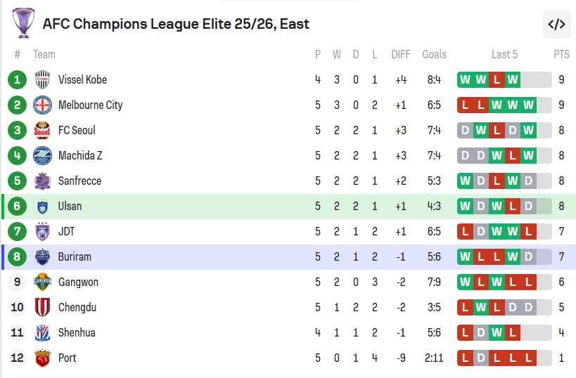Click the AFC Champions League trophy logo
The width and height of the screenshot is (576, 378).
(23, 23)
